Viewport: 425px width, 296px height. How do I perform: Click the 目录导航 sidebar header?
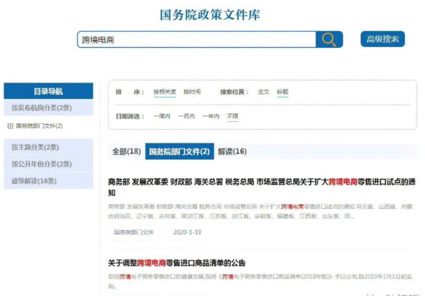49,91
